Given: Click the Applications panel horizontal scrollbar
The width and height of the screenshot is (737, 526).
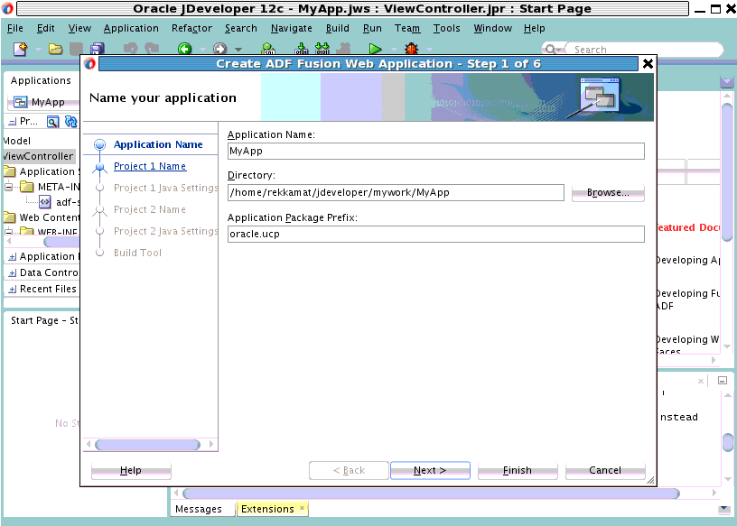Looking at the screenshot, I should click(x=61, y=242).
